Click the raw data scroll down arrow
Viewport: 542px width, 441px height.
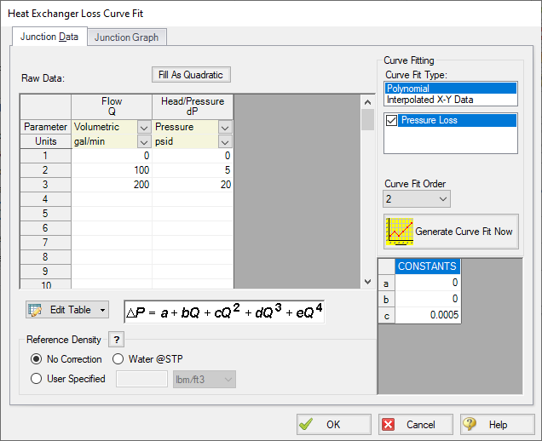[368, 282]
